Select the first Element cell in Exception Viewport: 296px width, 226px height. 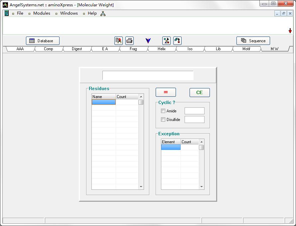tap(171, 147)
